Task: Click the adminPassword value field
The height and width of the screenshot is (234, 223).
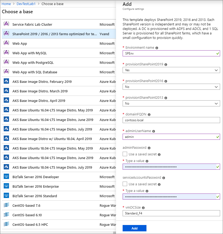Action: (171, 167)
